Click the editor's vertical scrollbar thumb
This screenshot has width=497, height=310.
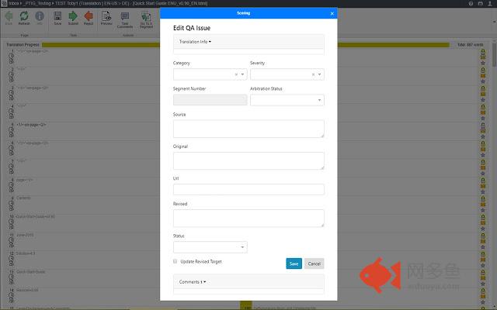[x=495, y=54]
